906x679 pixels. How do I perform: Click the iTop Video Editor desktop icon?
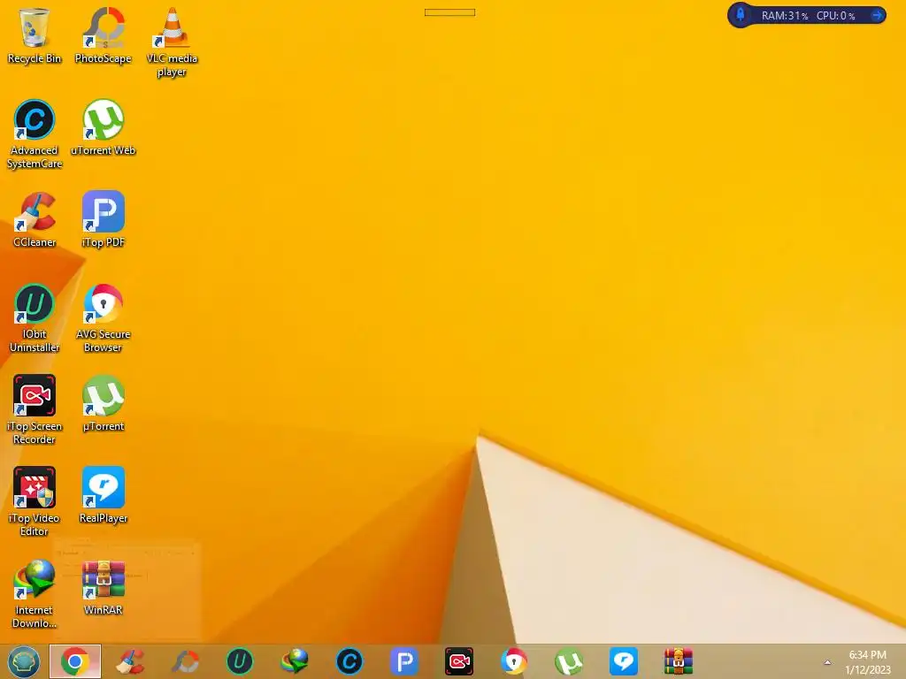[35, 501]
